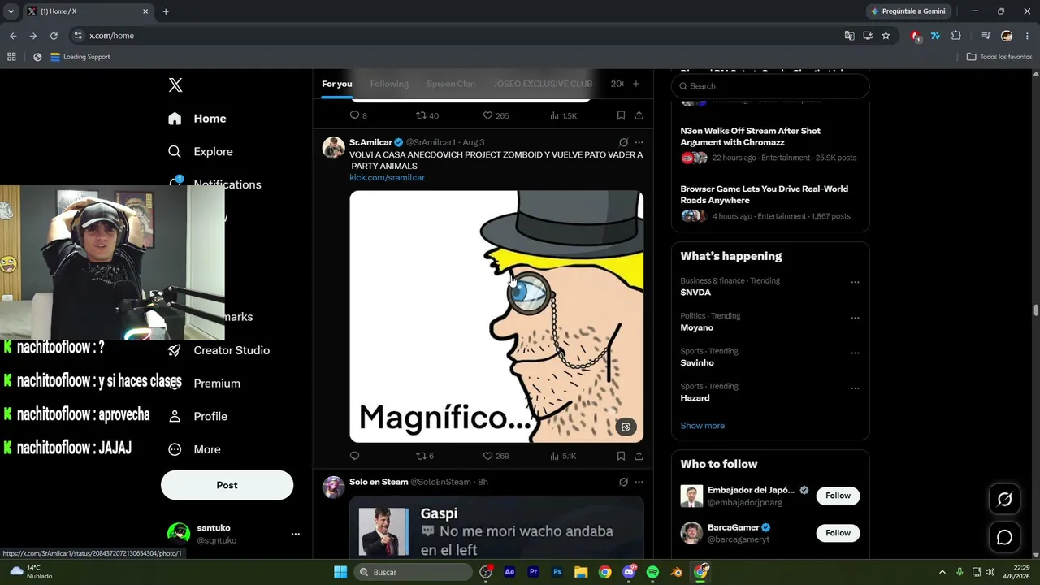Reply to the Sr.Amilcar post
Image resolution: width=1040 pixels, height=585 pixels.
coord(354,456)
